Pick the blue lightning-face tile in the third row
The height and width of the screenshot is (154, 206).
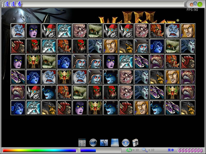(64, 62)
